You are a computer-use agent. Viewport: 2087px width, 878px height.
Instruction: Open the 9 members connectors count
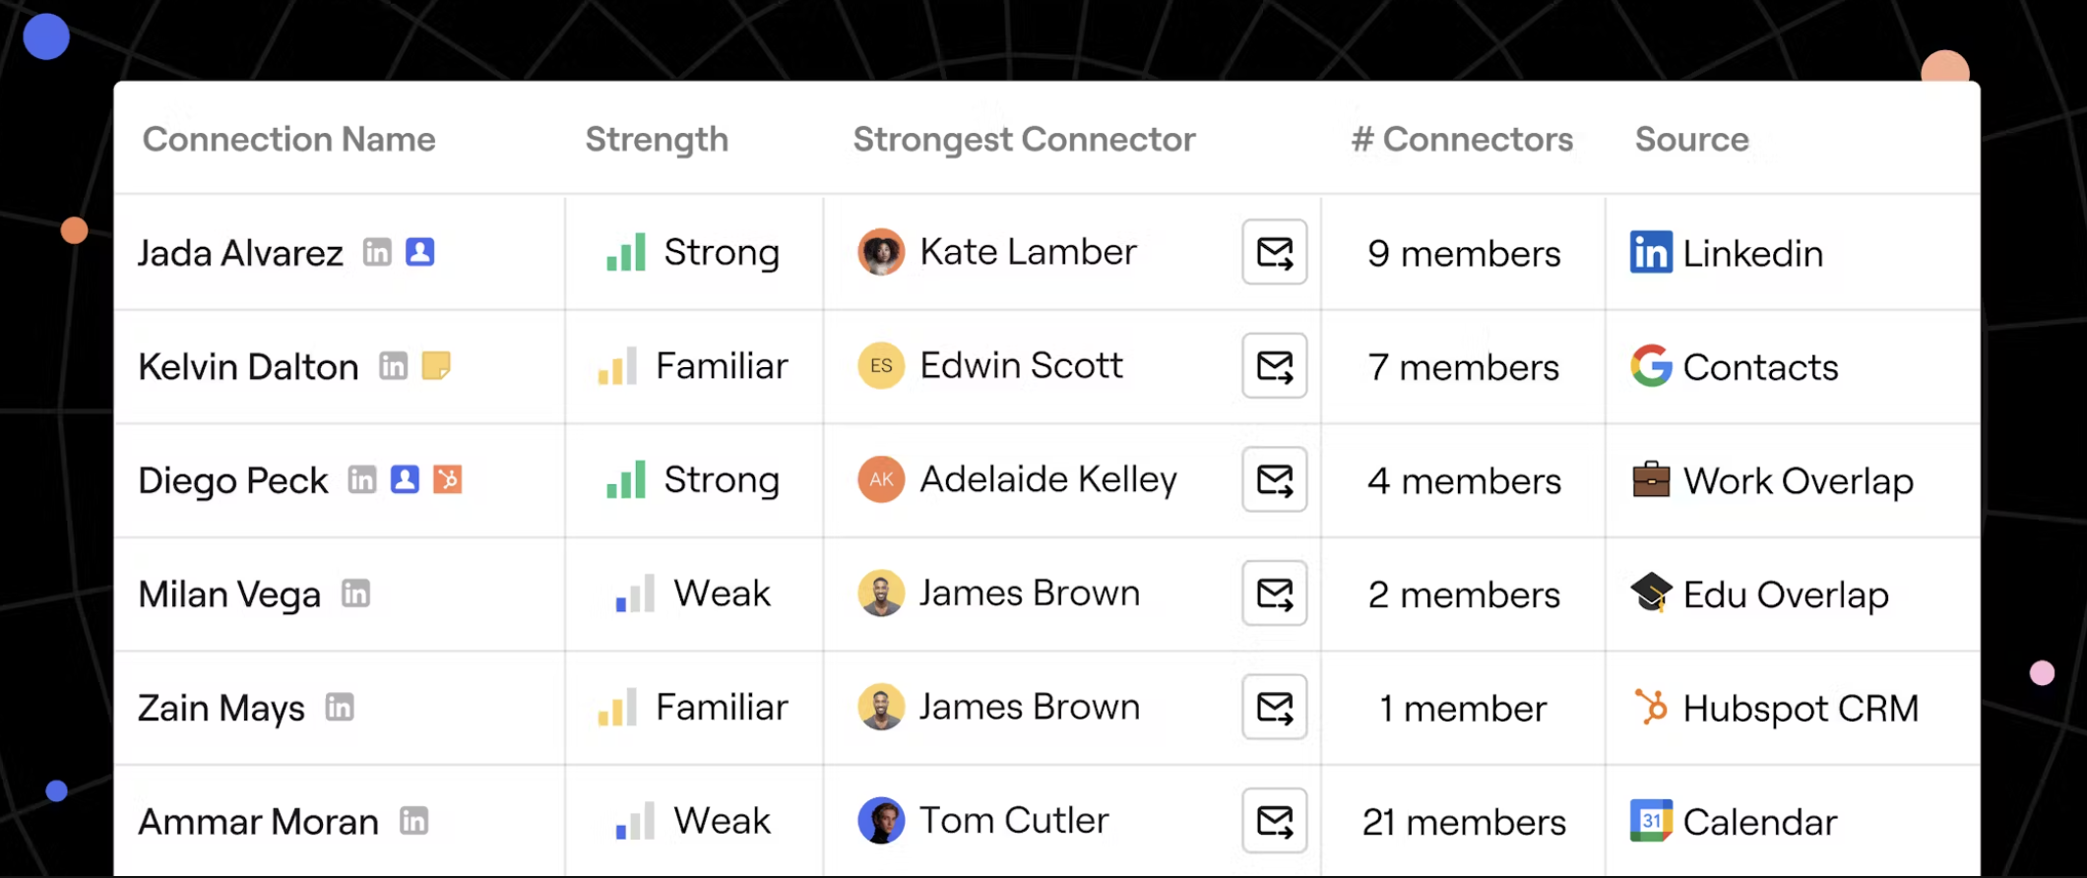click(1463, 254)
